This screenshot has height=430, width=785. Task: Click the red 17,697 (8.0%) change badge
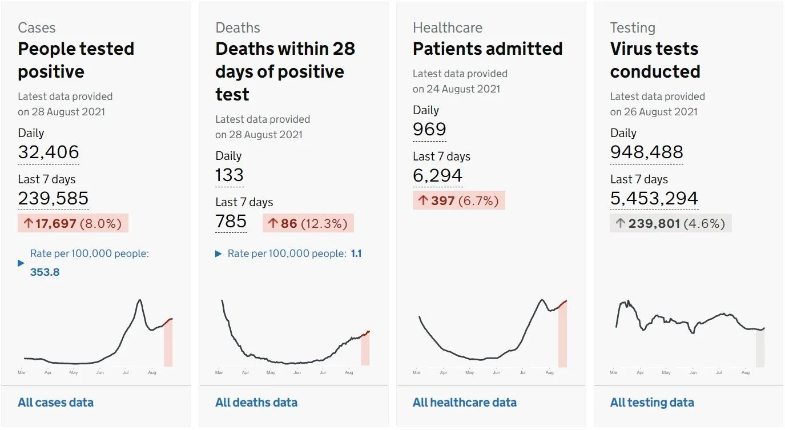(x=73, y=223)
